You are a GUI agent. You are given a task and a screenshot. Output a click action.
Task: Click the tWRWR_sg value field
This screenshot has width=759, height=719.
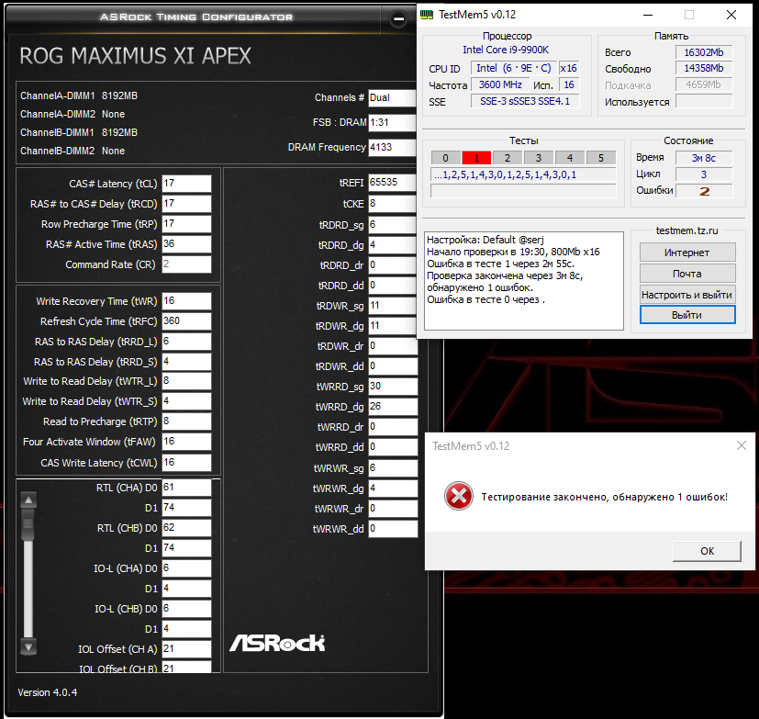[393, 468]
